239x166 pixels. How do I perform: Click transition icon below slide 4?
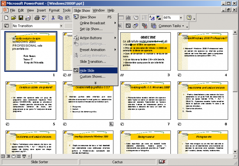179,75
